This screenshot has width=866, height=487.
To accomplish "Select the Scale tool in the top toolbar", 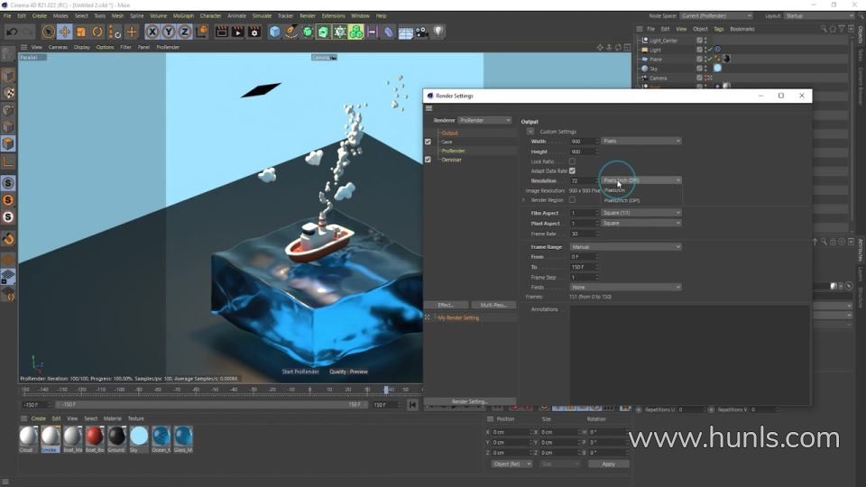I will [x=81, y=32].
